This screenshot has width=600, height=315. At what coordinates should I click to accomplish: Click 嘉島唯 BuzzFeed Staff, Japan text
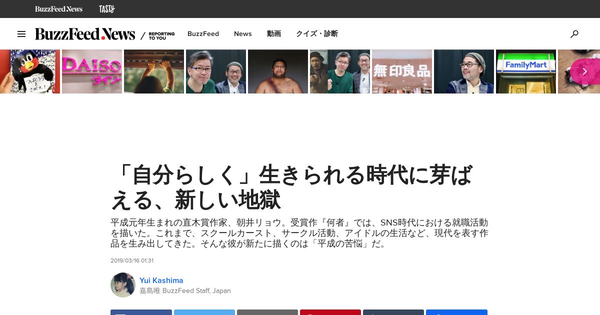pos(185,291)
